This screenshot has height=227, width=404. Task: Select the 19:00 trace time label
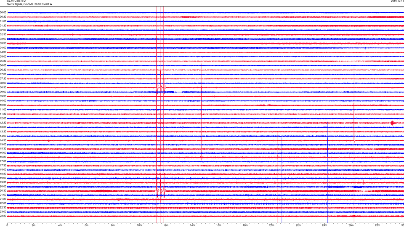[x=3, y=178]
